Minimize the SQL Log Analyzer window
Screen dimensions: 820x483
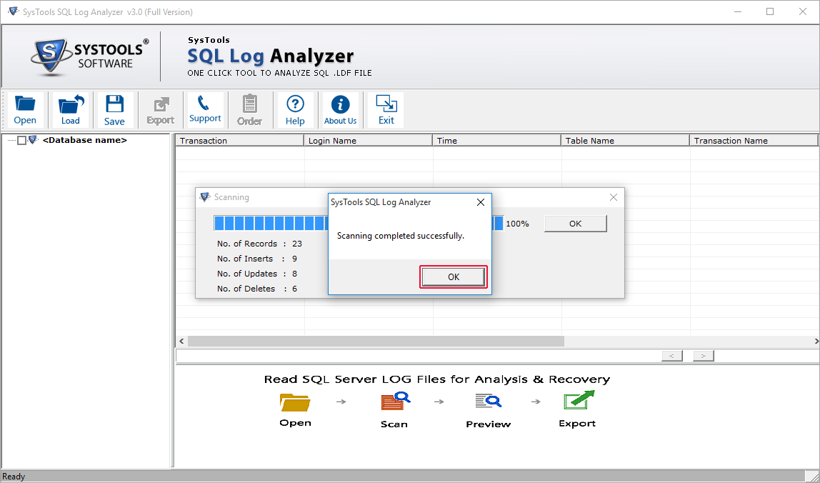click(x=737, y=11)
